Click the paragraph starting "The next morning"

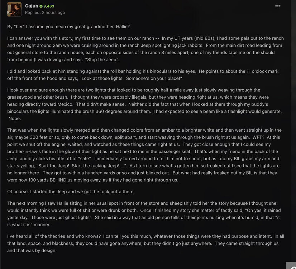pyautogui.click(x=143, y=214)
